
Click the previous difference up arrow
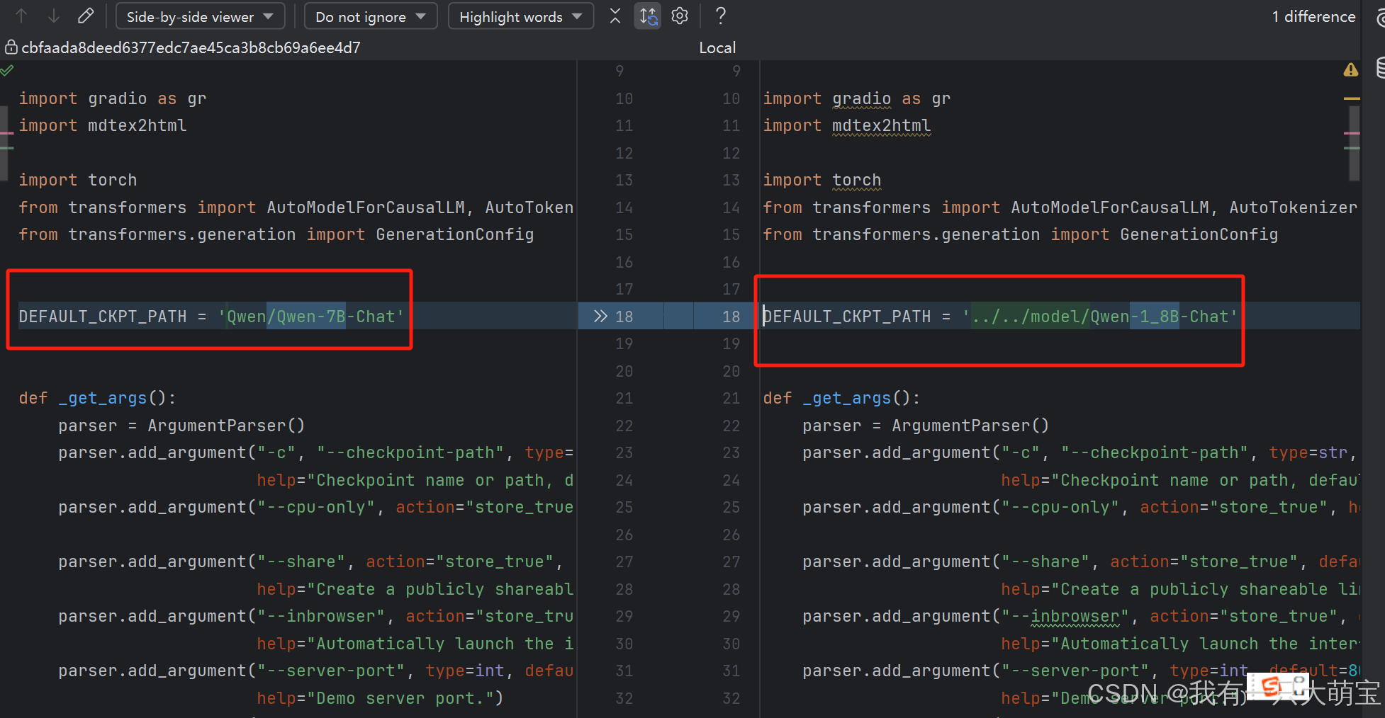click(21, 16)
